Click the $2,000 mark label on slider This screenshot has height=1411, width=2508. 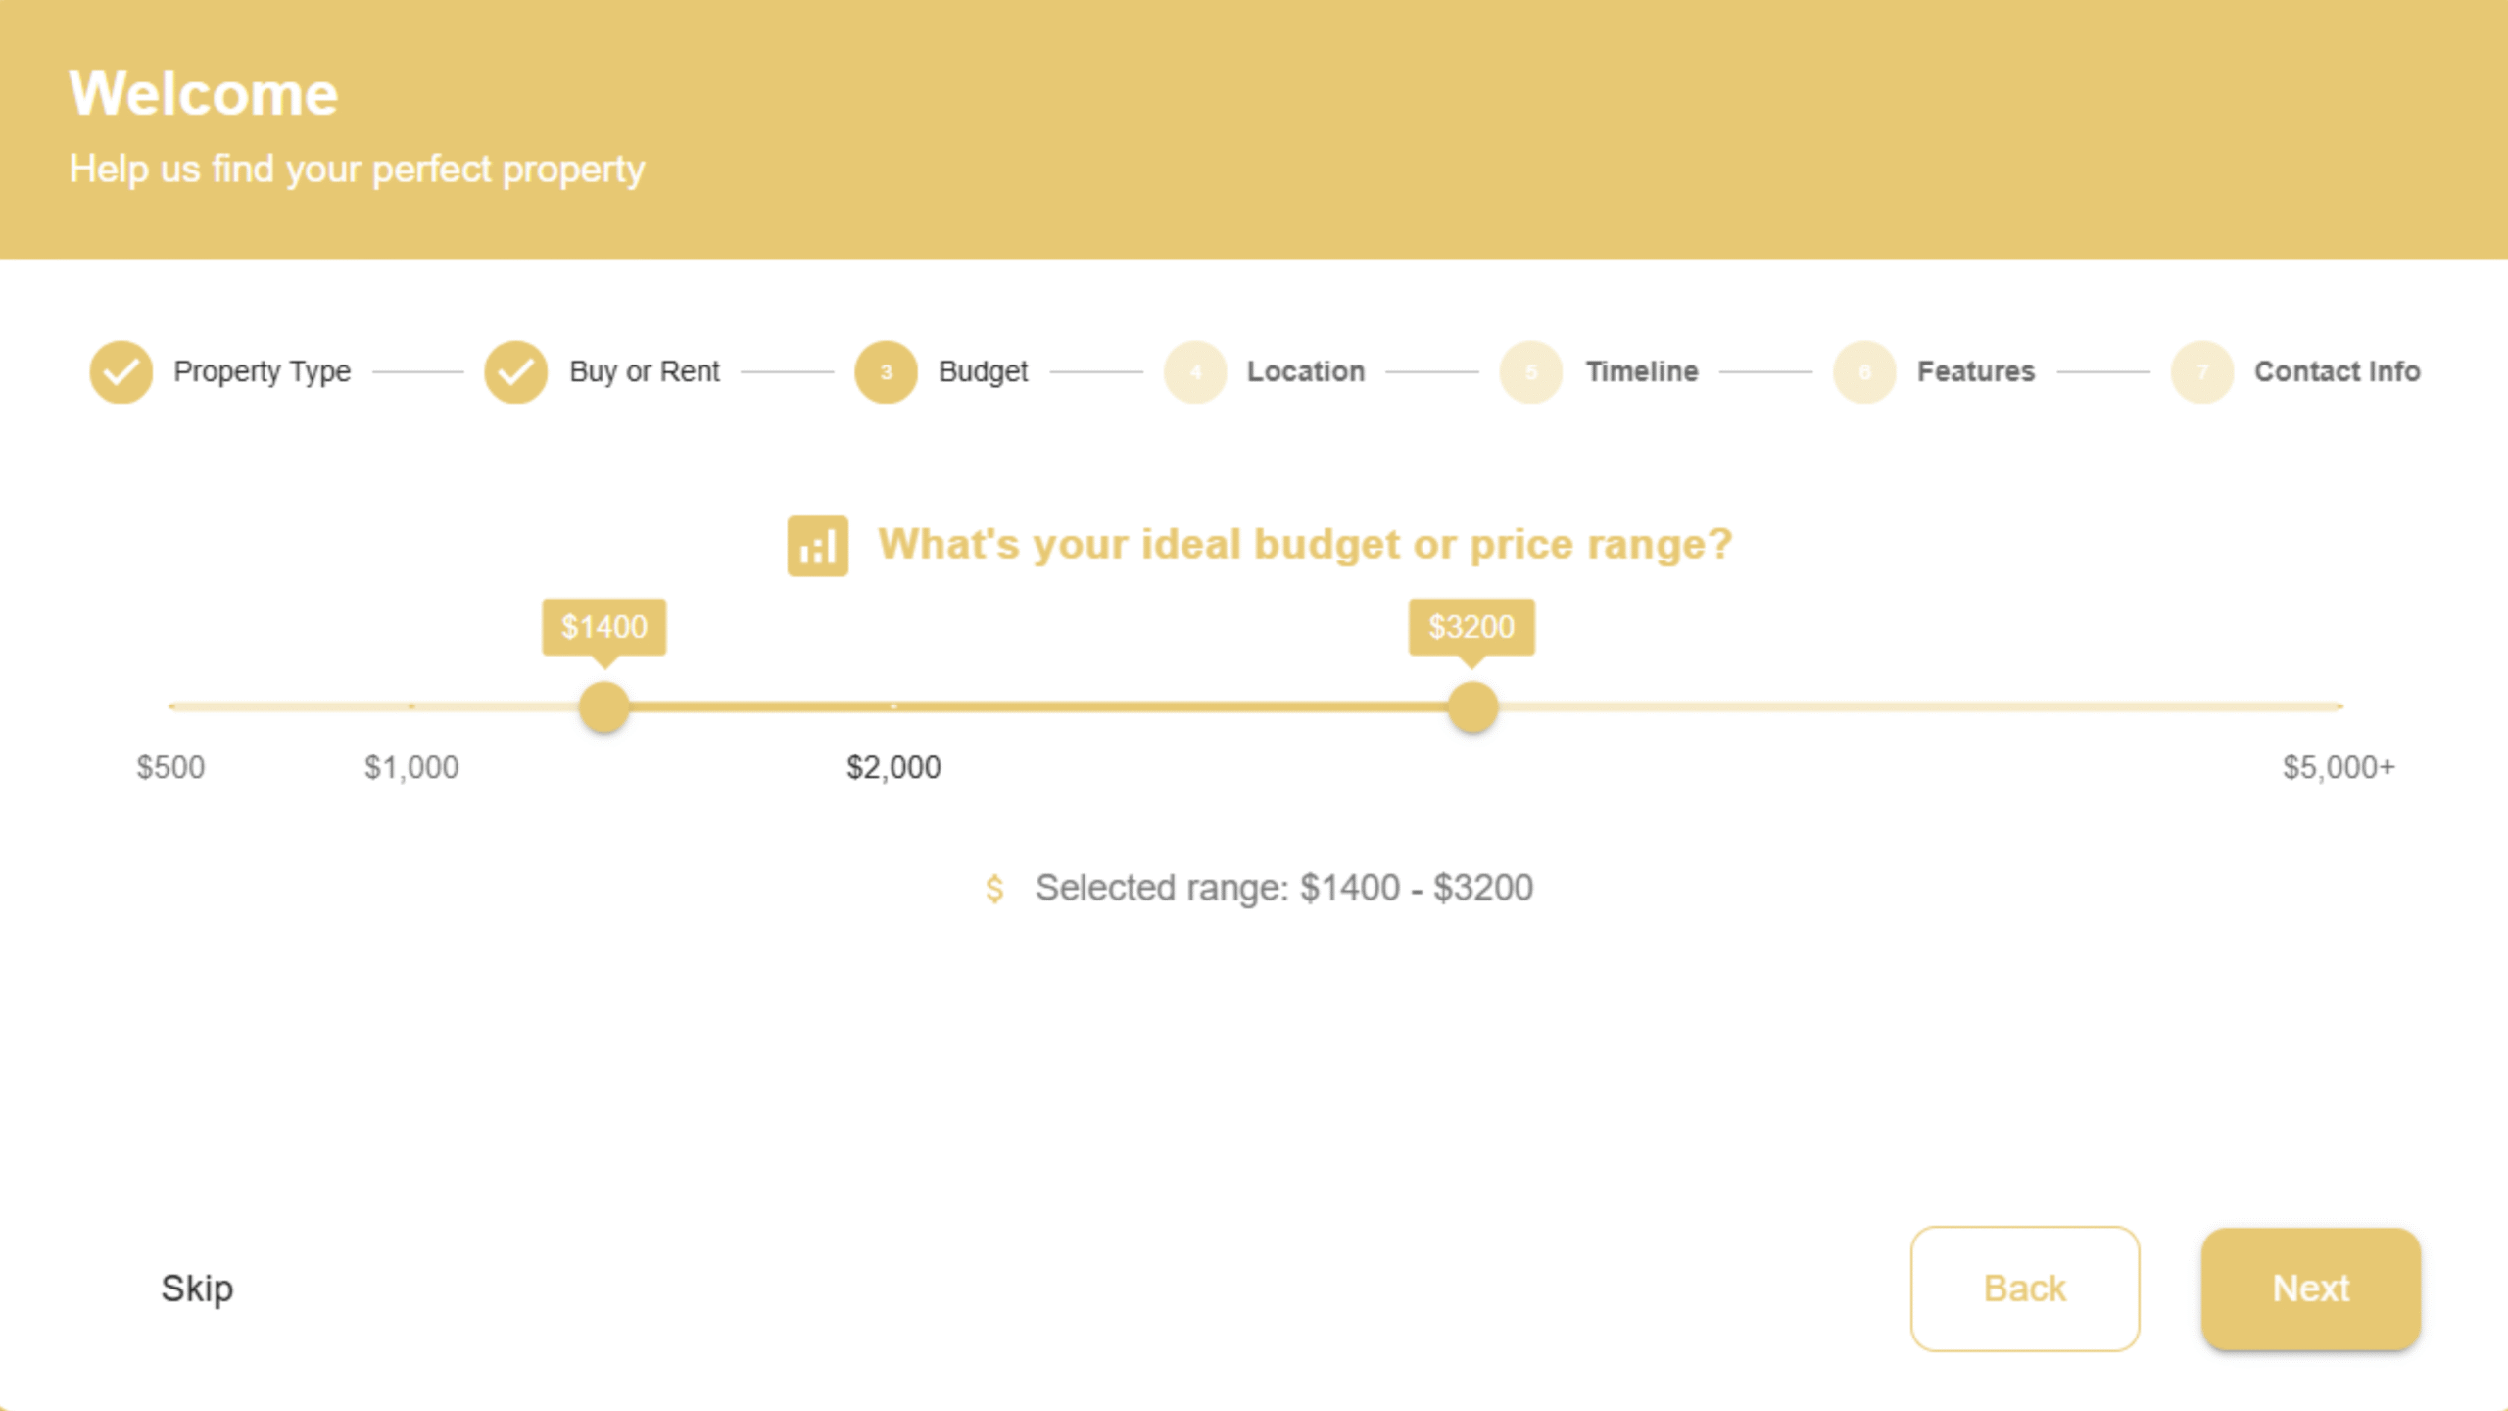click(x=893, y=767)
